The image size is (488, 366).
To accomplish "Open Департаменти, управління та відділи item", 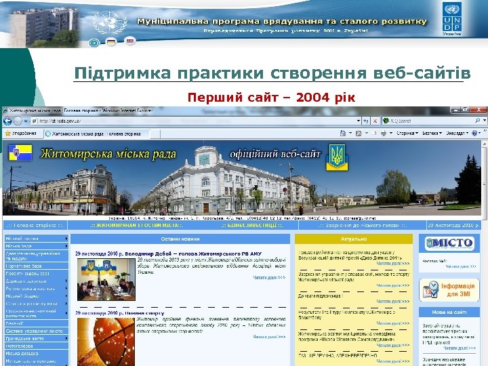I will tap(37, 256).
